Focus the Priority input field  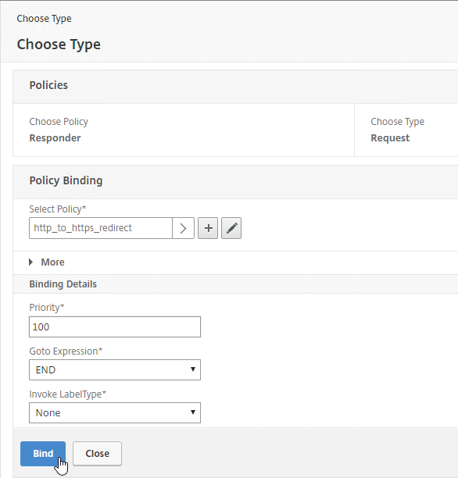coord(115,326)
